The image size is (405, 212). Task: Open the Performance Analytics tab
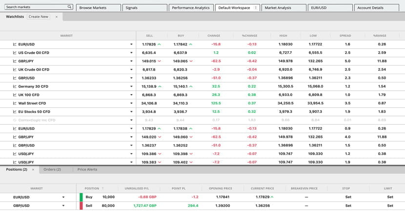coord(191,8)
